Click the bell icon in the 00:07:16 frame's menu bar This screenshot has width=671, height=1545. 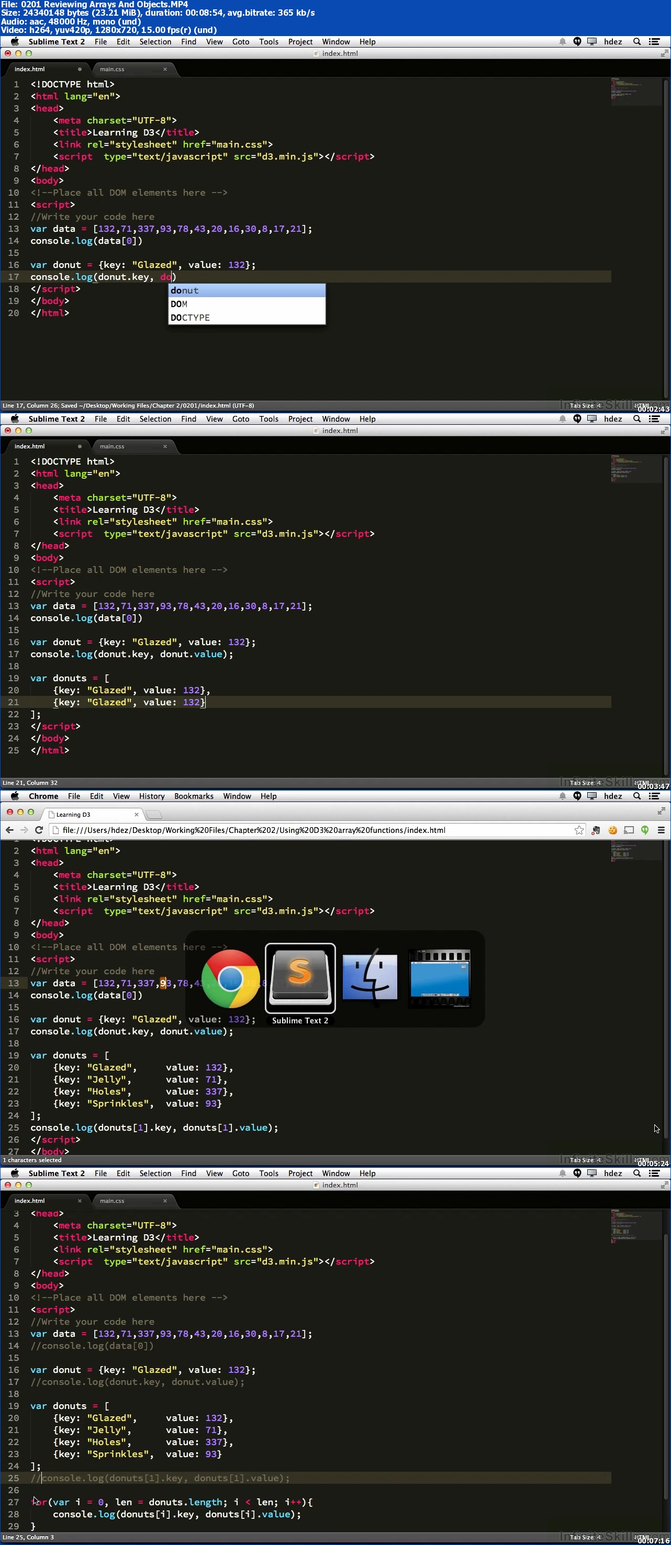562,1173
